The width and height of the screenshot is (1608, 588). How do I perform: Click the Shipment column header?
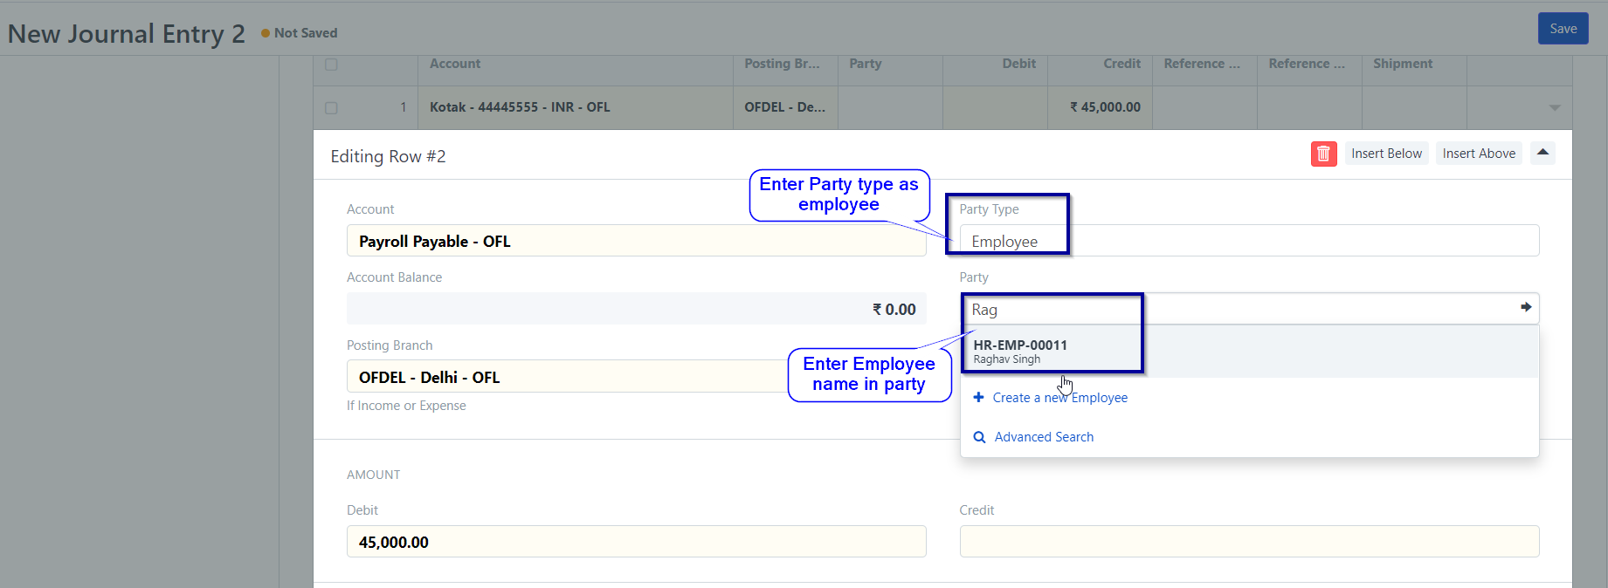click(1403, 64)
